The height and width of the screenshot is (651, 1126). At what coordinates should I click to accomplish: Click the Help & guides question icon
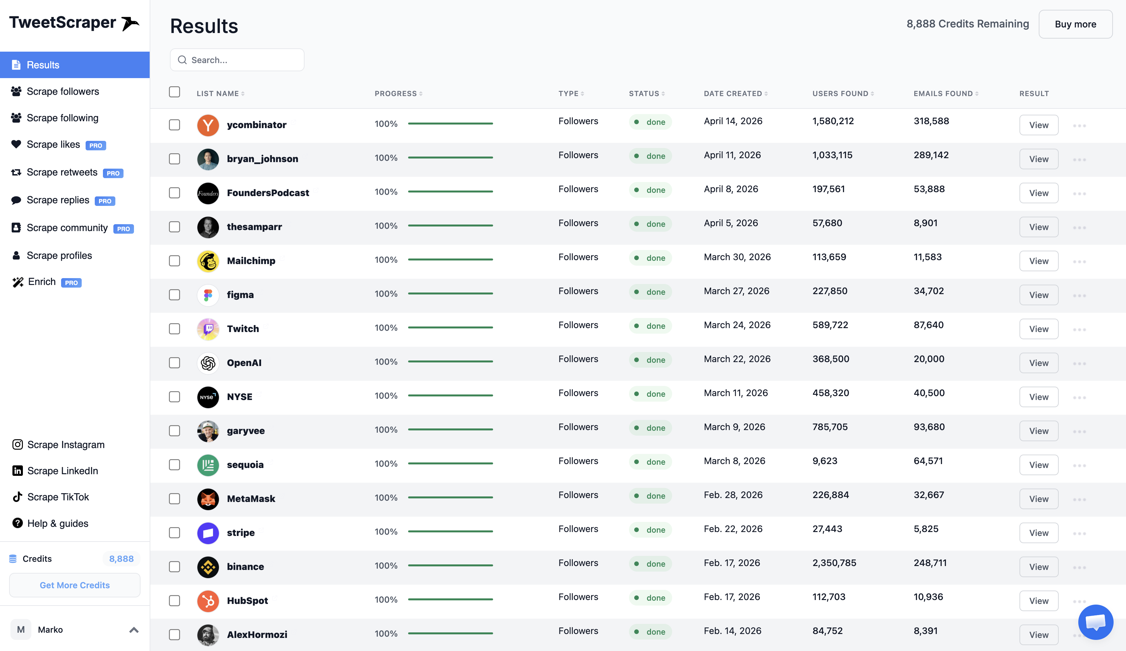point(17,523)
